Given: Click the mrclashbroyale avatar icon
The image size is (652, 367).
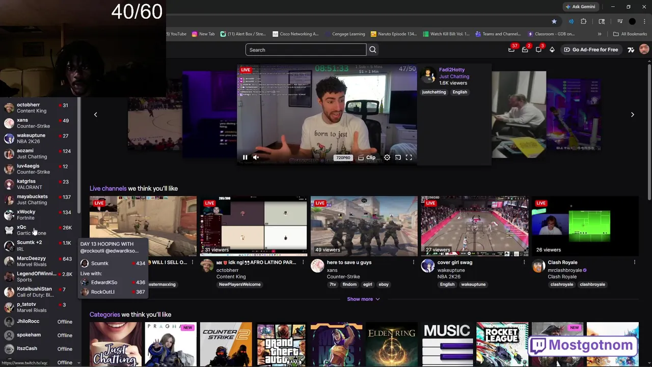Looking at the screenshot, I should [x=538, y=266].
